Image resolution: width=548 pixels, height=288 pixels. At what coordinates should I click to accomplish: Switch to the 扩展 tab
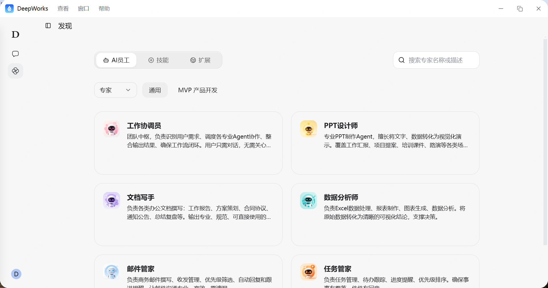[x=200, y=60]
